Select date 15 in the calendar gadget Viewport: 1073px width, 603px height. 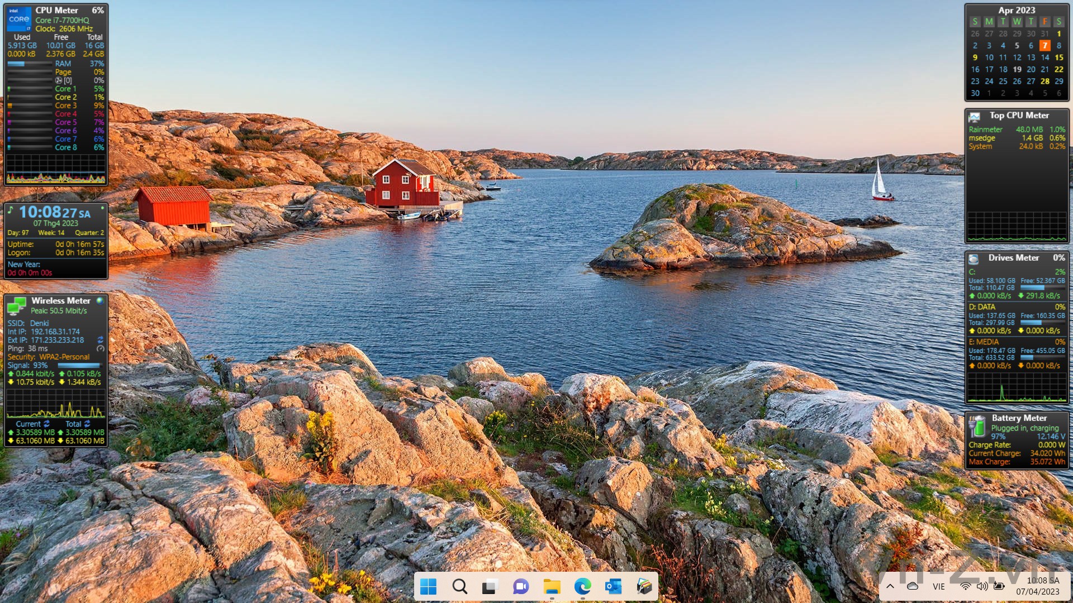click(x=1058, y=57)
